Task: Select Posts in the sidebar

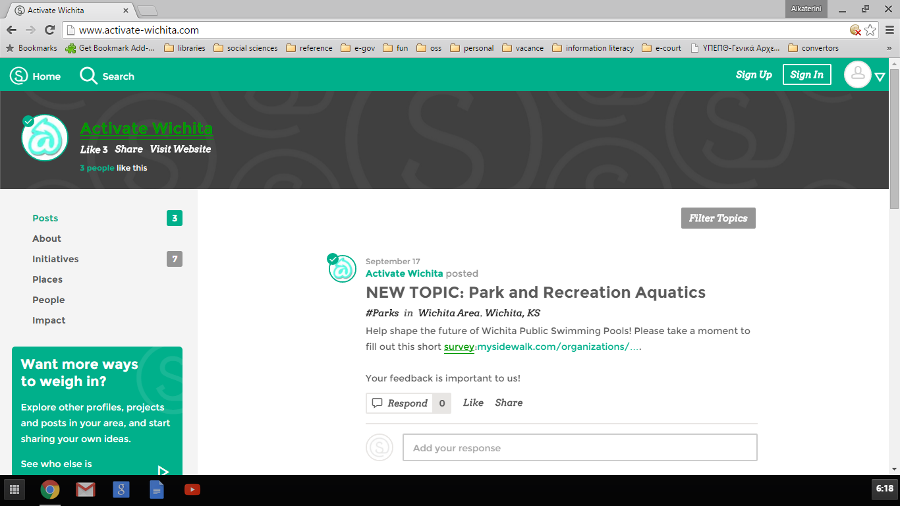Action: [x=45, y=218]
